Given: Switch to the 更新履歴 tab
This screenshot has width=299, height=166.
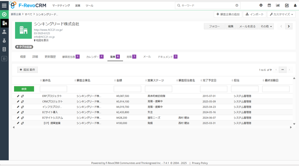Looking at the screenshot, I should (x=50, y=57).
